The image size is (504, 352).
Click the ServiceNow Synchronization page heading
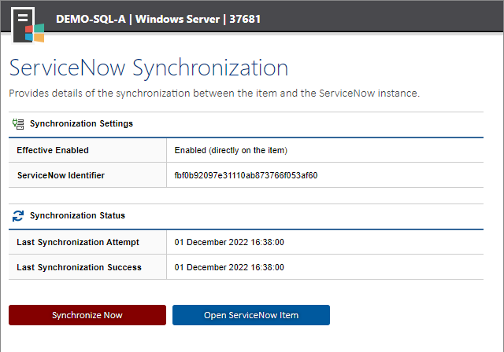(x=149, y=68)
